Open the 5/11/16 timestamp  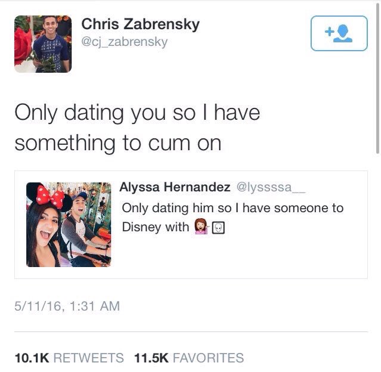pyautogui.click(x=67, y=306)
